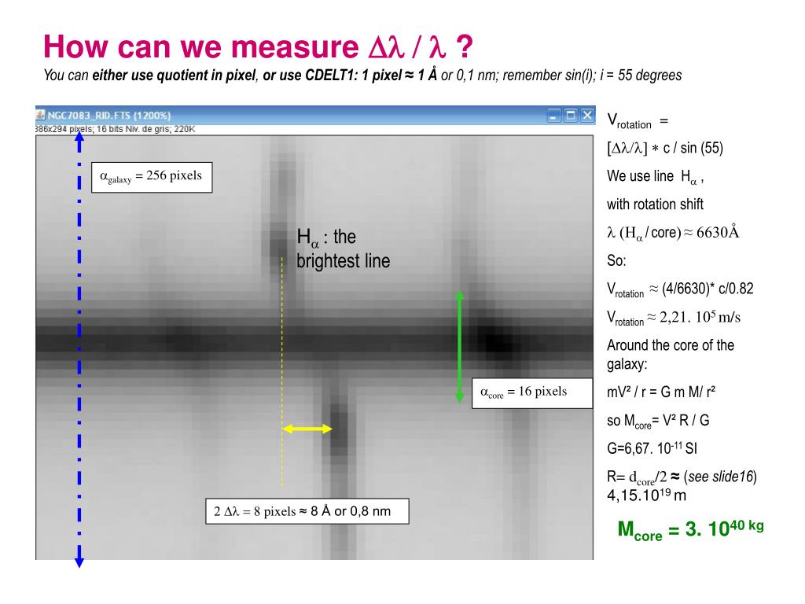Click the 'Hα : the brightest line' caption
805x604 pixels.
343,249
